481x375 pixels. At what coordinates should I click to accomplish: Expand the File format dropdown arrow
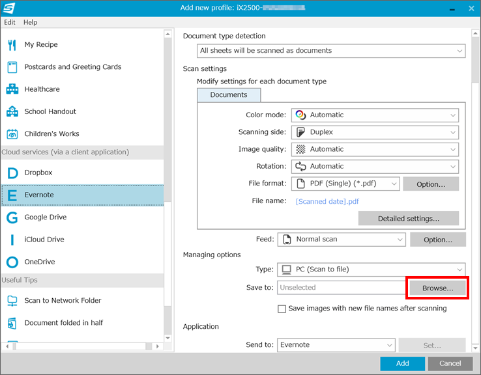(394, 184)
